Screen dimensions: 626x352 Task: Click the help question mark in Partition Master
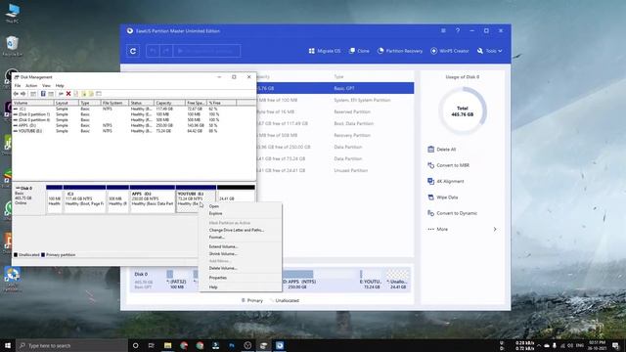(x=458, y=30)
